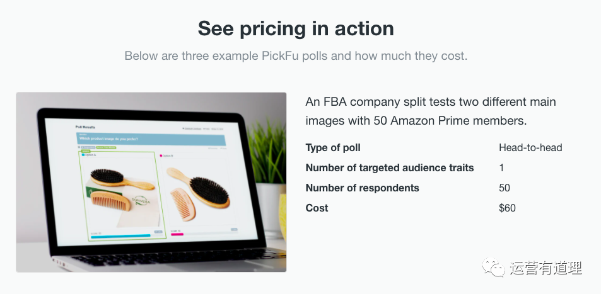Viewport: 601px width, 294px height.
Task: Click the Number of respondents label
Action: (x=362, y=188)
